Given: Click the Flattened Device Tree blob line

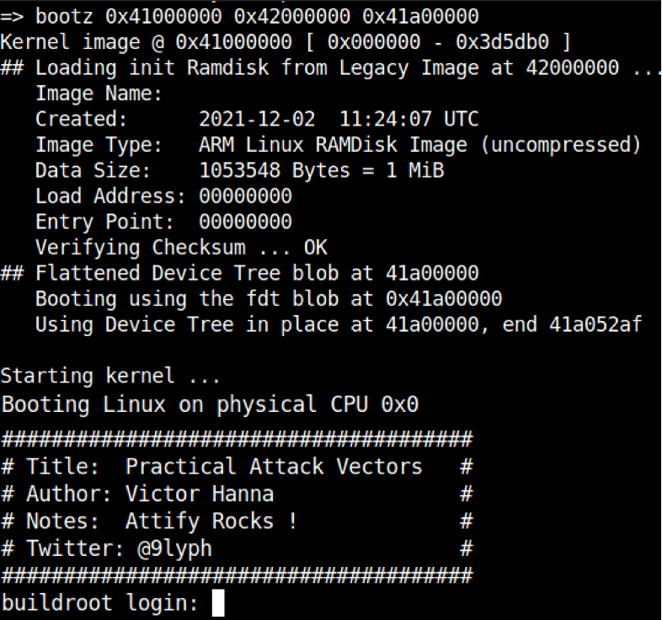Looking at the screenshot, I should pos(239,273).
